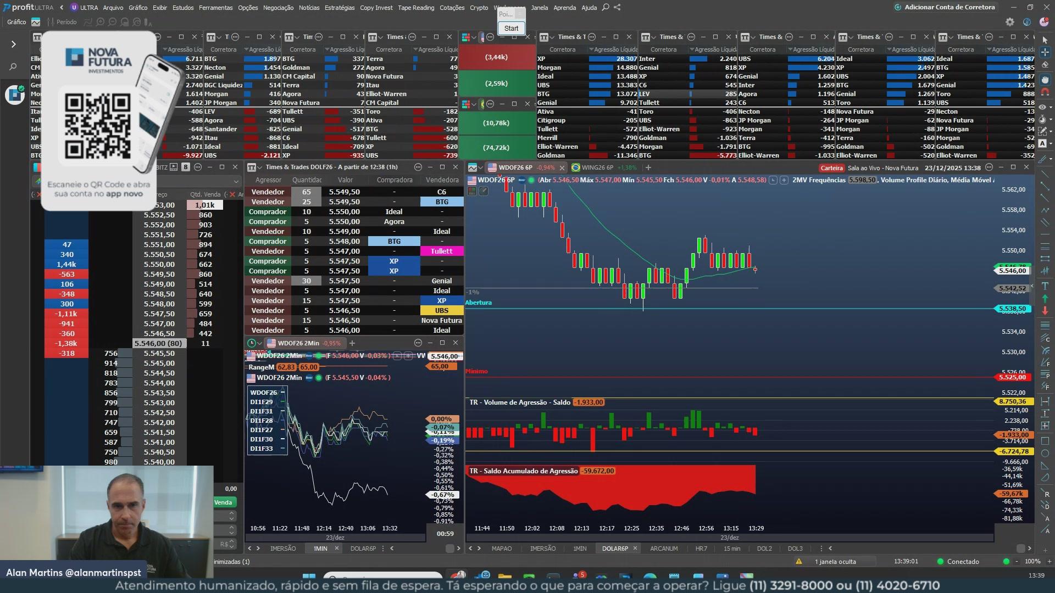Open Estratégias menu
This screenshot has width=1055, height=593.
339,8
